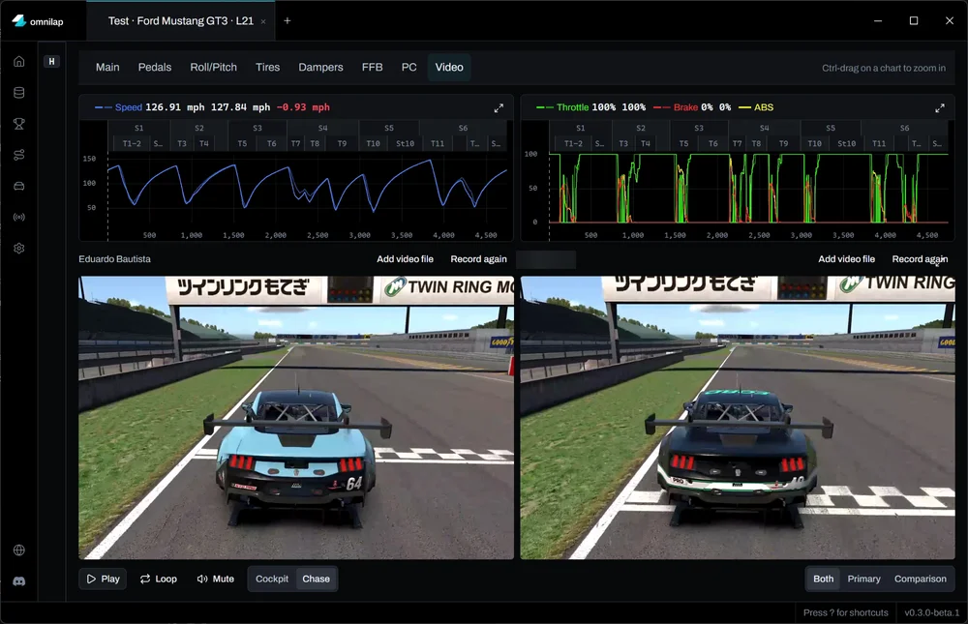Add video file for right comparison video
Screen dimensions: 968x624
tap(846, 259)
